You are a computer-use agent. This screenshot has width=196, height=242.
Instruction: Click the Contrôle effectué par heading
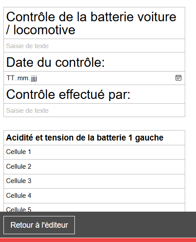[x=68, y=95]
